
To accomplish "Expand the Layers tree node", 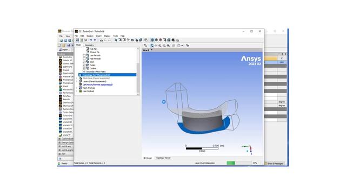I will click(77, 81).
